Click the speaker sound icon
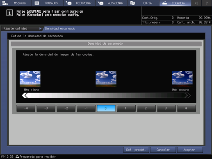This screenshot has height=159, width=212. 196,3
